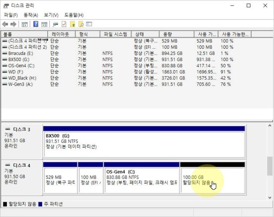
Task: Open the 동작(A) menu
Action: (x=31, y=15)
